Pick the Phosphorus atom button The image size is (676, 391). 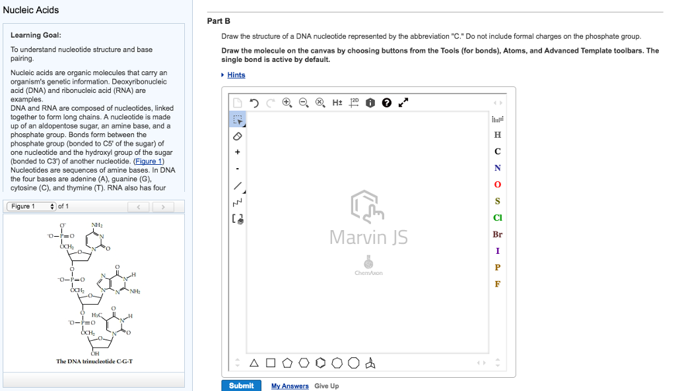tap(498, 268)
